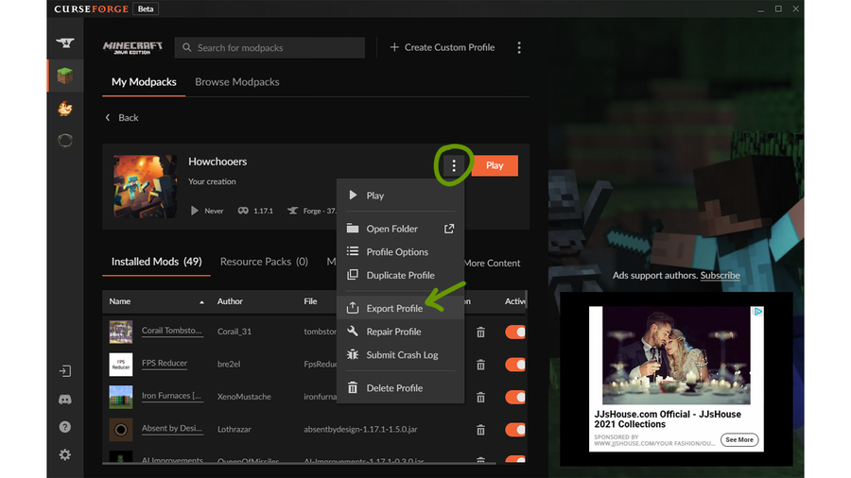Image resolution: width=851 pixels, height=478 pixels.
Task: Choose Export Profile in the context menu
Action: pyautogui.click(x=401, y=308)
